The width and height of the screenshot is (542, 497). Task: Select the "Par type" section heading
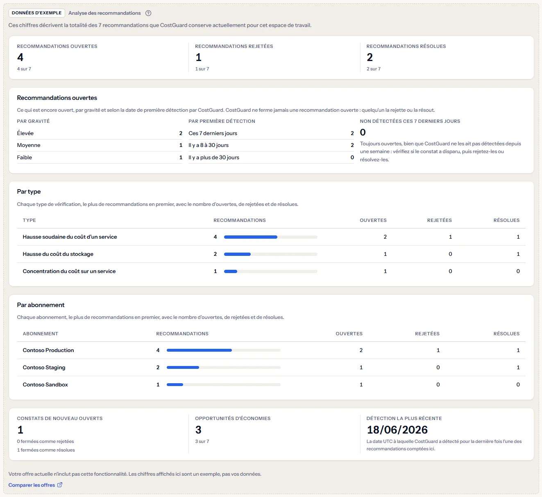(29, 192)
